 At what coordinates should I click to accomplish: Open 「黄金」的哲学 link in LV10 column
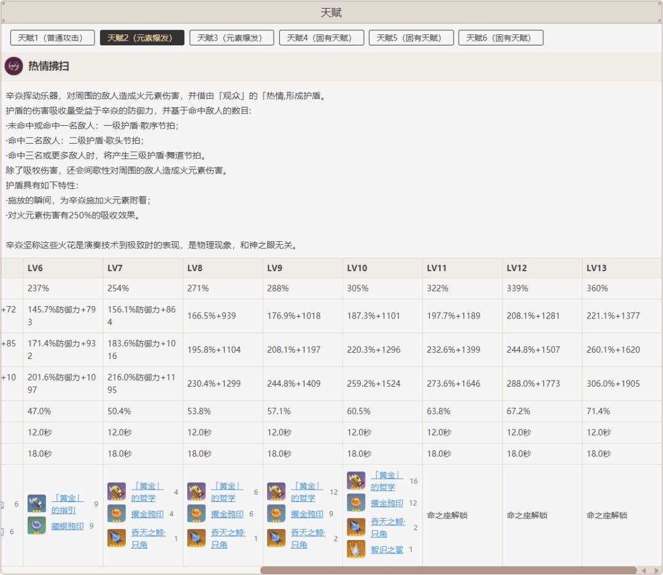pos(387,481)
